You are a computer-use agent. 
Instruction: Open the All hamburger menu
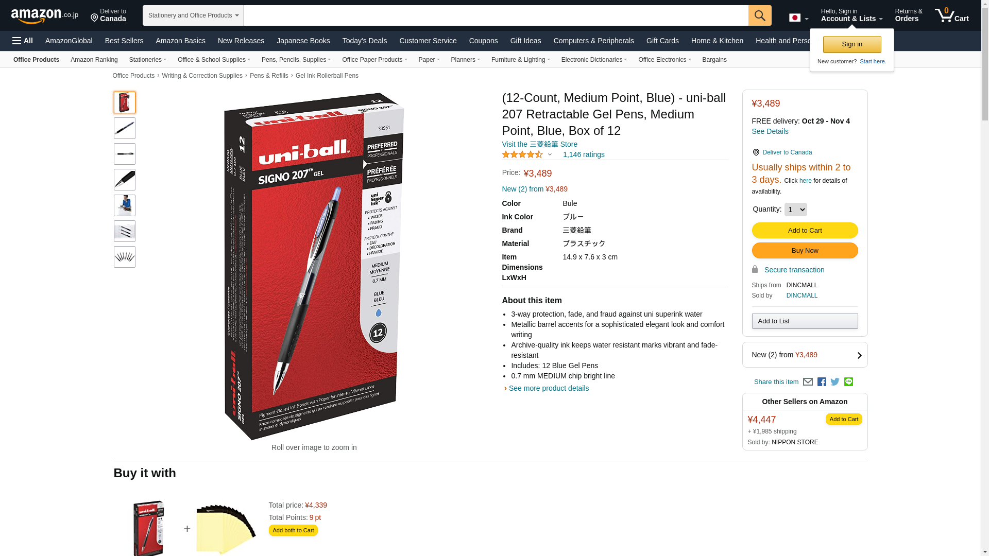[x=23, y=41]
